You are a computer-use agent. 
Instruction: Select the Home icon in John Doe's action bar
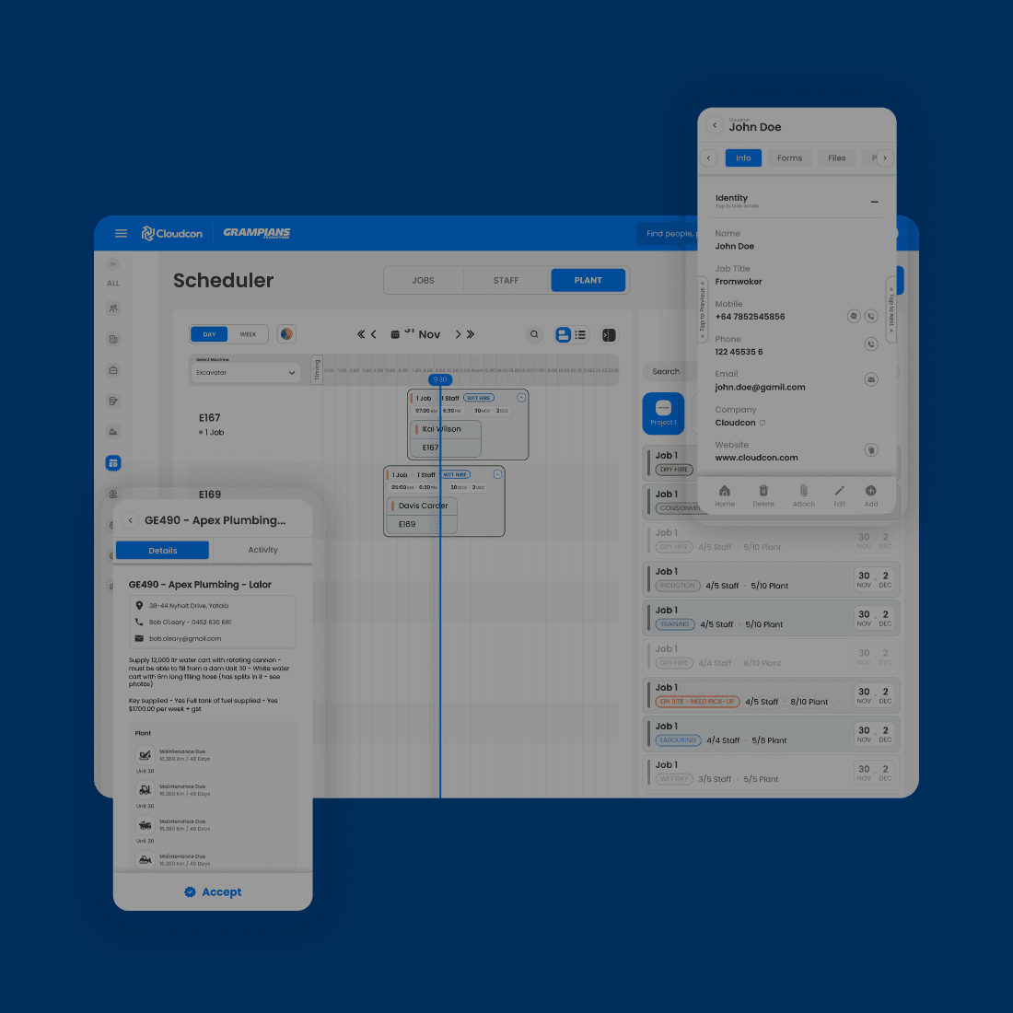click(725, 493)
